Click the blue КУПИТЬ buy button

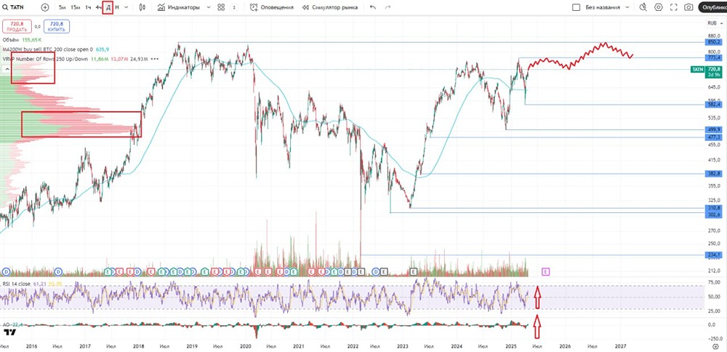click(57, 26)
